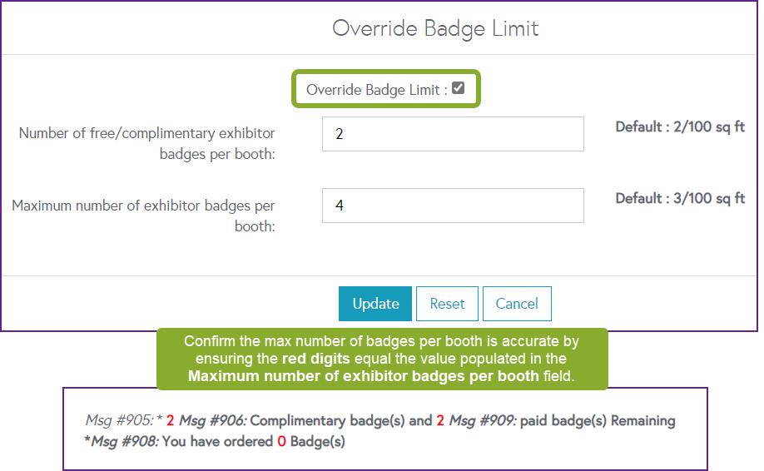Click the "Override Badge Limit :" checkbox label
The image size is (764, 471).
point(376,90)
